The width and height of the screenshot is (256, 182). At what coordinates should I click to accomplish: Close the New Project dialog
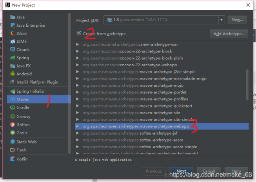click(x=248, y=5)
